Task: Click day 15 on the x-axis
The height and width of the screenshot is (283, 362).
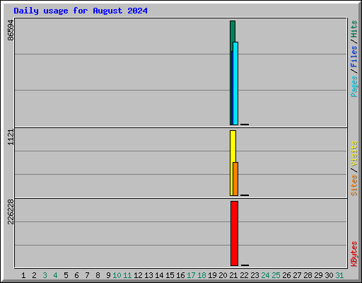Action: (x=170, y=275)
